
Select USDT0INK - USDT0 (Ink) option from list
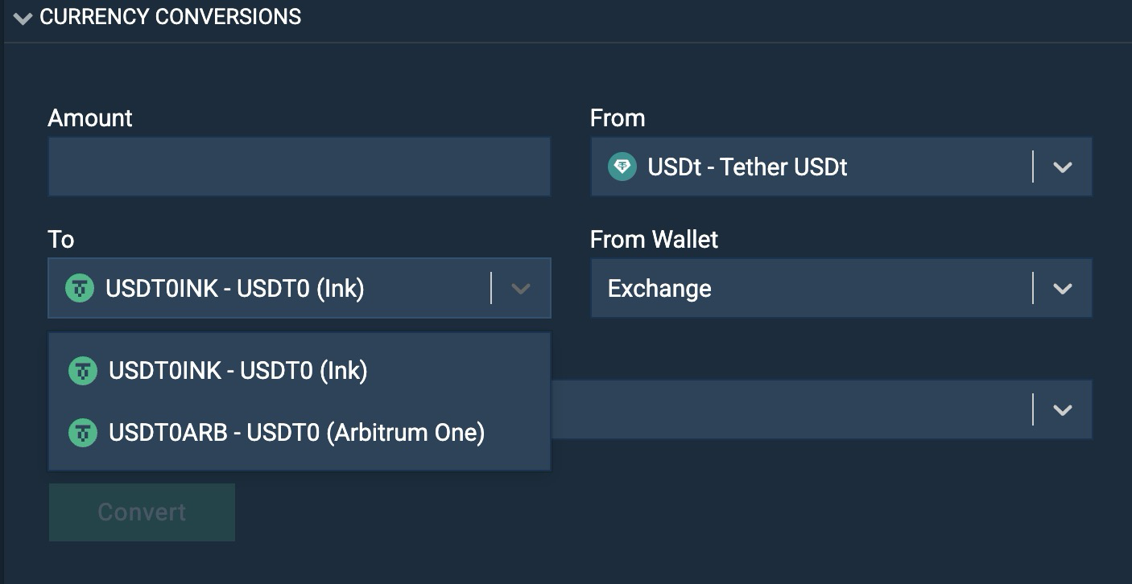click(300, 371)
